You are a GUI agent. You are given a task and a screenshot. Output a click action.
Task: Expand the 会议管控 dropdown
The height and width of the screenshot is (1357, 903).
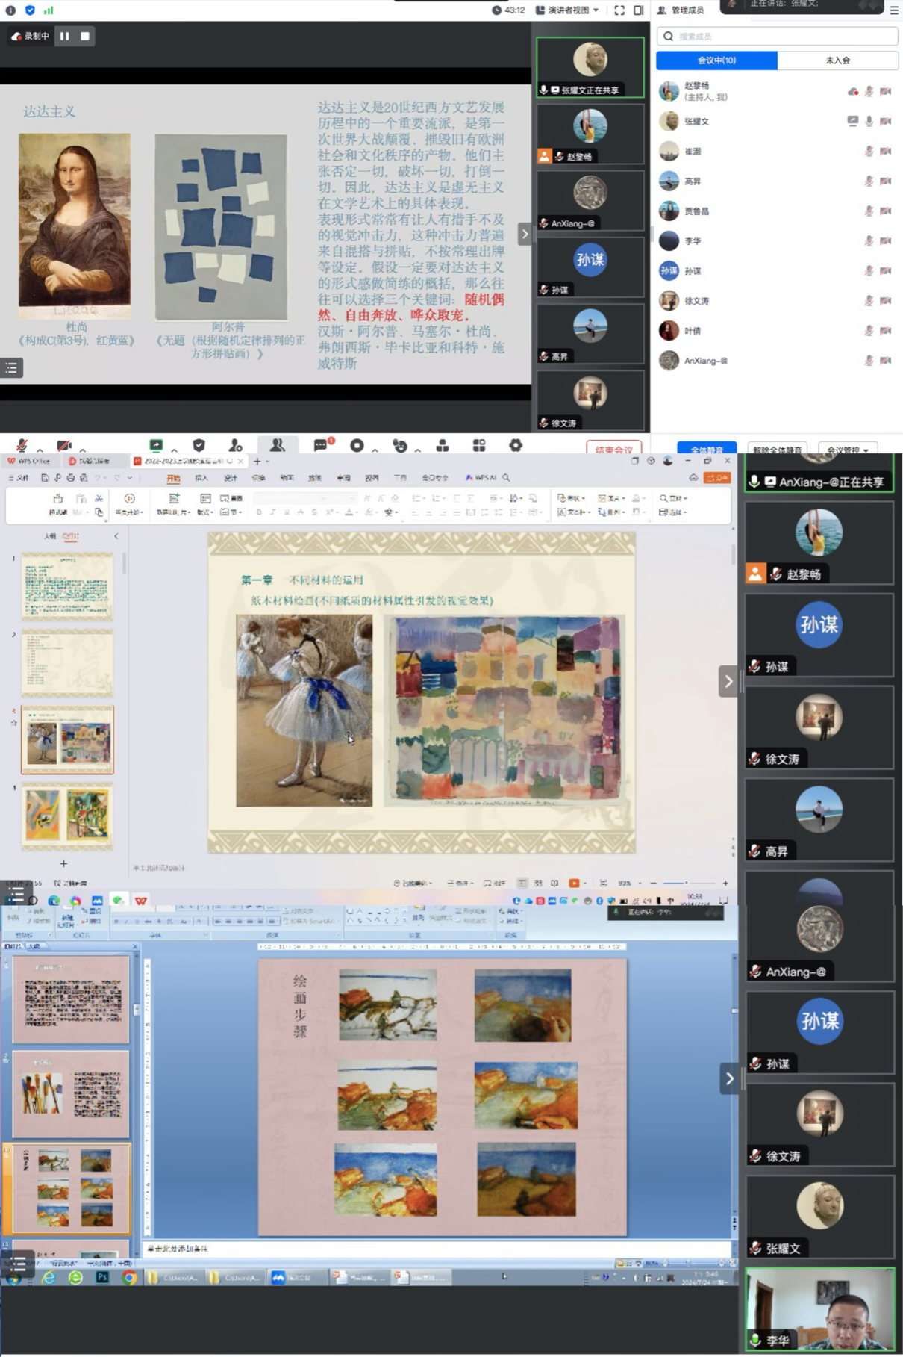point(848,450)
